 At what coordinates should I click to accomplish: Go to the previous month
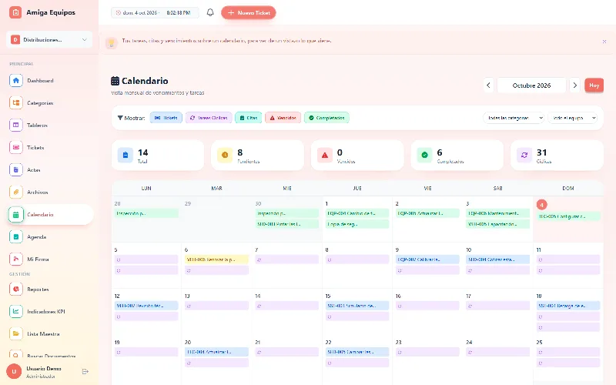[x=488, y=85]
